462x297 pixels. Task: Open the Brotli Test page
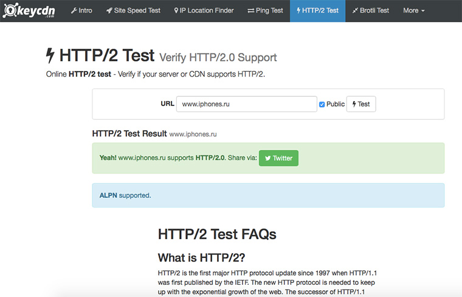pyautogui.click(x=370, y=11)
